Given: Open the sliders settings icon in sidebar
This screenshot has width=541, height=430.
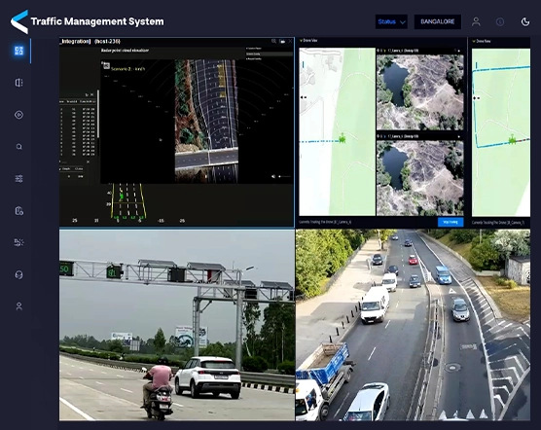Looking at the screenshot, I should (19, 179).
